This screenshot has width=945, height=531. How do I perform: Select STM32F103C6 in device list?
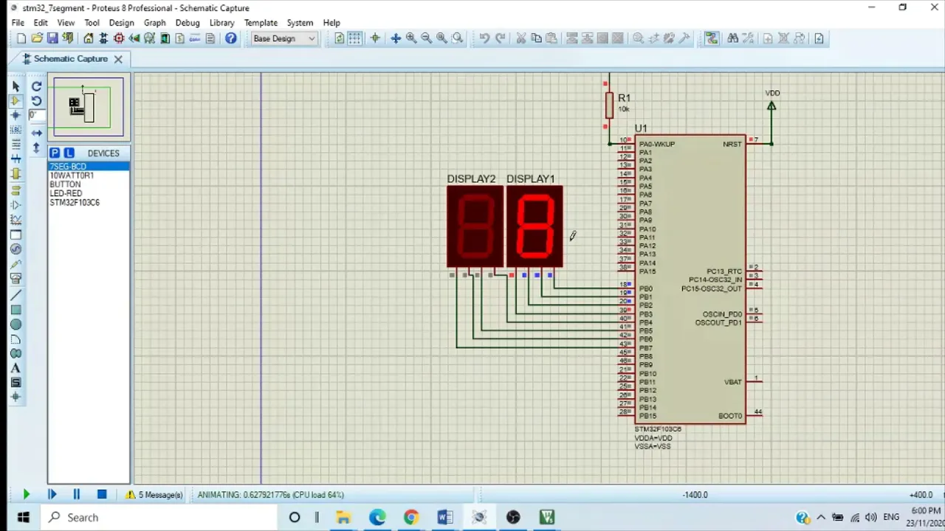pyautogui.click(x=89, y=202)
